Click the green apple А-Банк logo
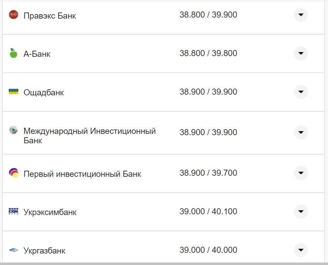Screen dimensions: 328x265 13,53
